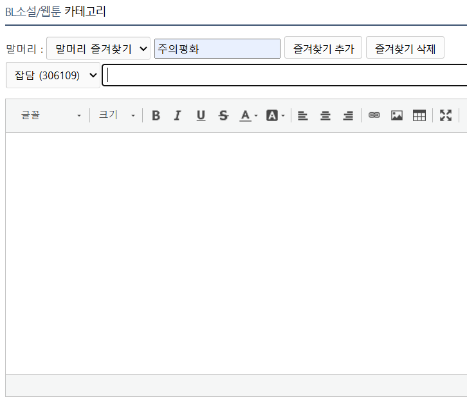Align text to the left

(x=302, y=115)
